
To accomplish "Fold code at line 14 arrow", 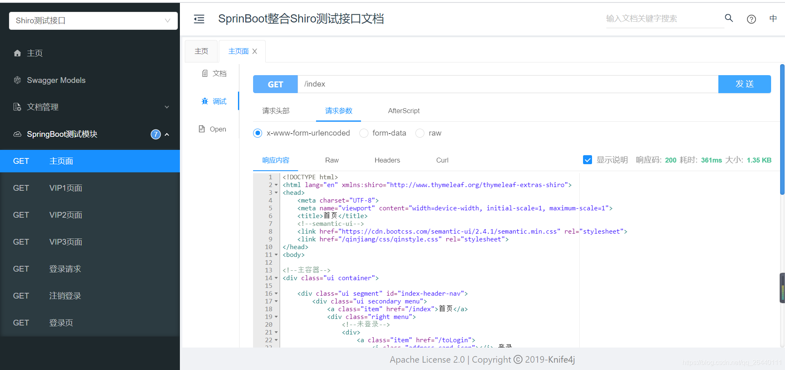I will (276, 278).
